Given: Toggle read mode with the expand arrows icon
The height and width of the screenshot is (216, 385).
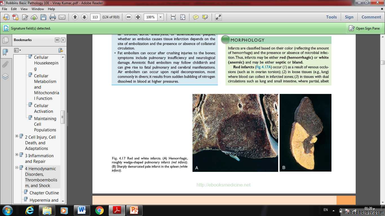Looking at the screenshot, I should tap(218, 17).
